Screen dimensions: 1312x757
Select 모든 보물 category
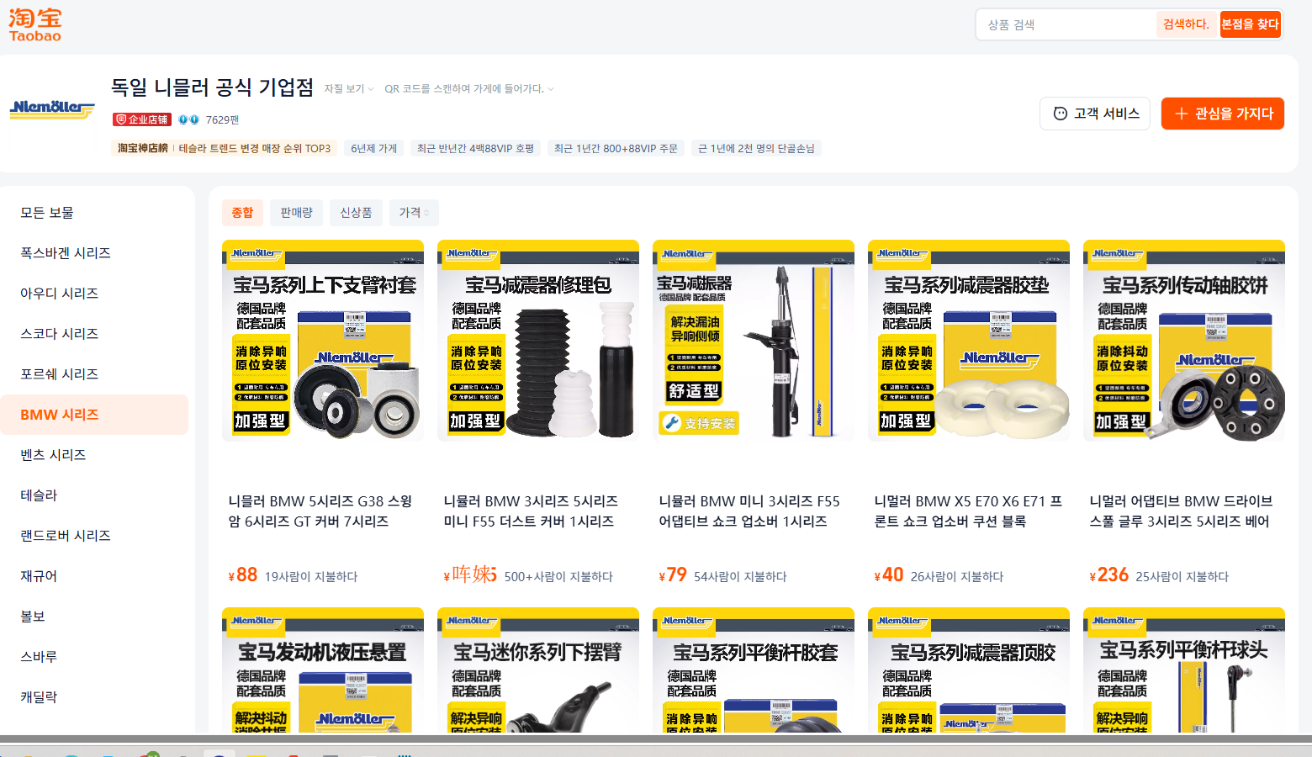(x=94, y=213)
